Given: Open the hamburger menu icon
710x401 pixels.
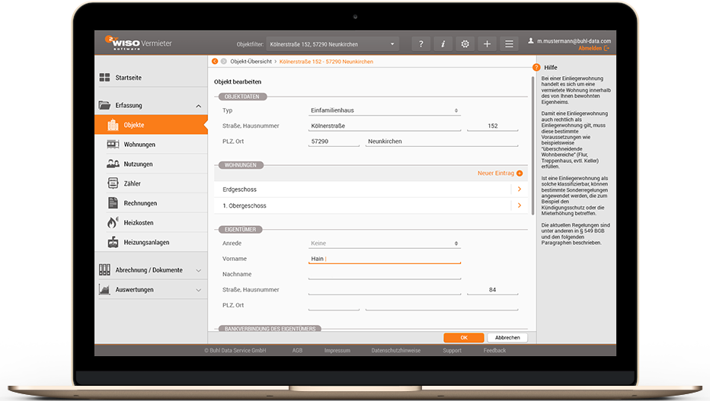Looking at the screenshot, I should [x=510, y=44].
